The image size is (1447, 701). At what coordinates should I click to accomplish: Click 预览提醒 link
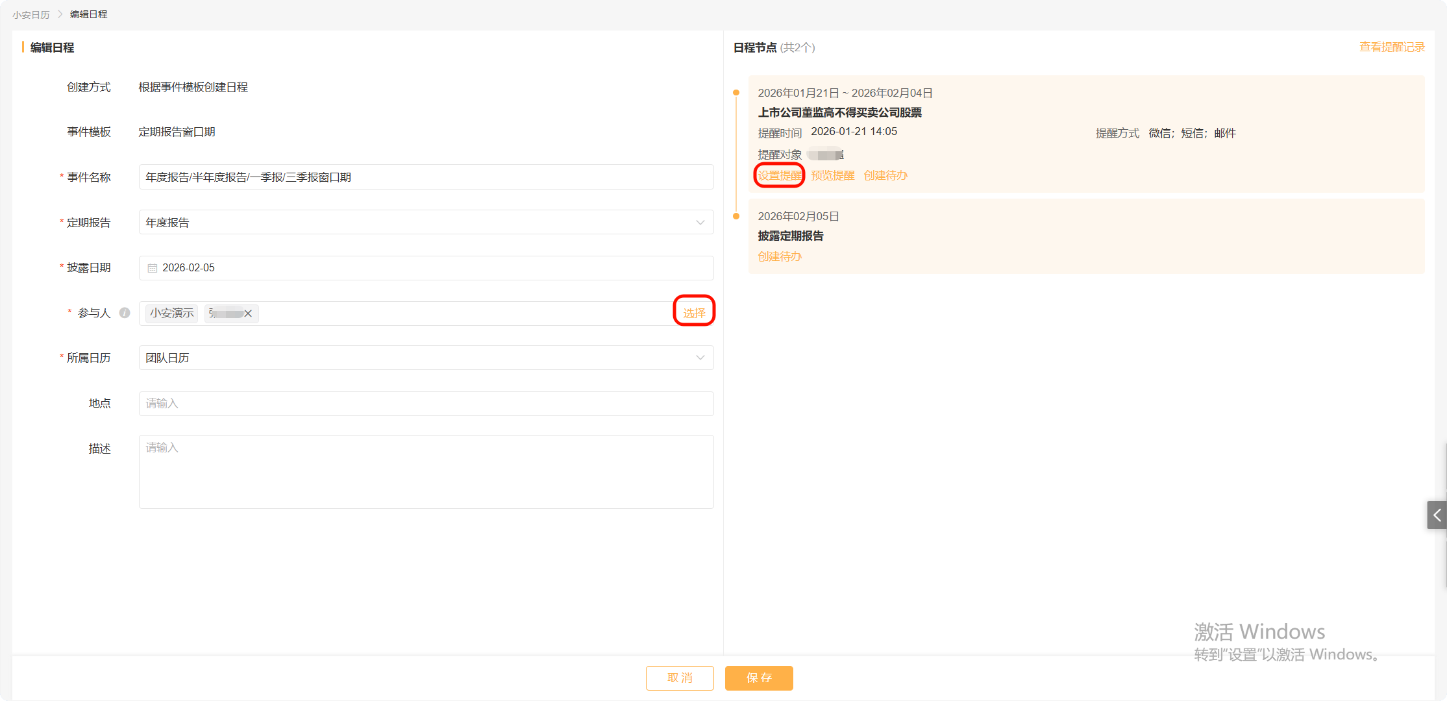833,175
